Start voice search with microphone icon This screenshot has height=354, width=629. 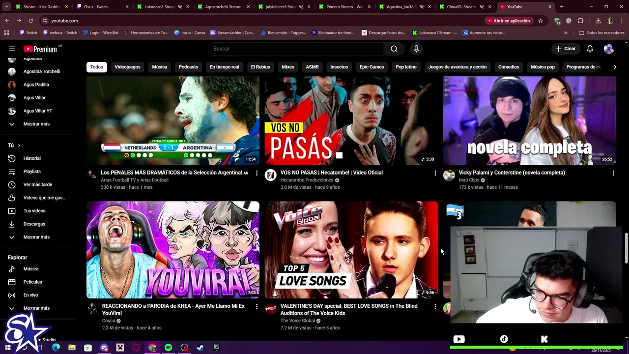tap(416, 49)
